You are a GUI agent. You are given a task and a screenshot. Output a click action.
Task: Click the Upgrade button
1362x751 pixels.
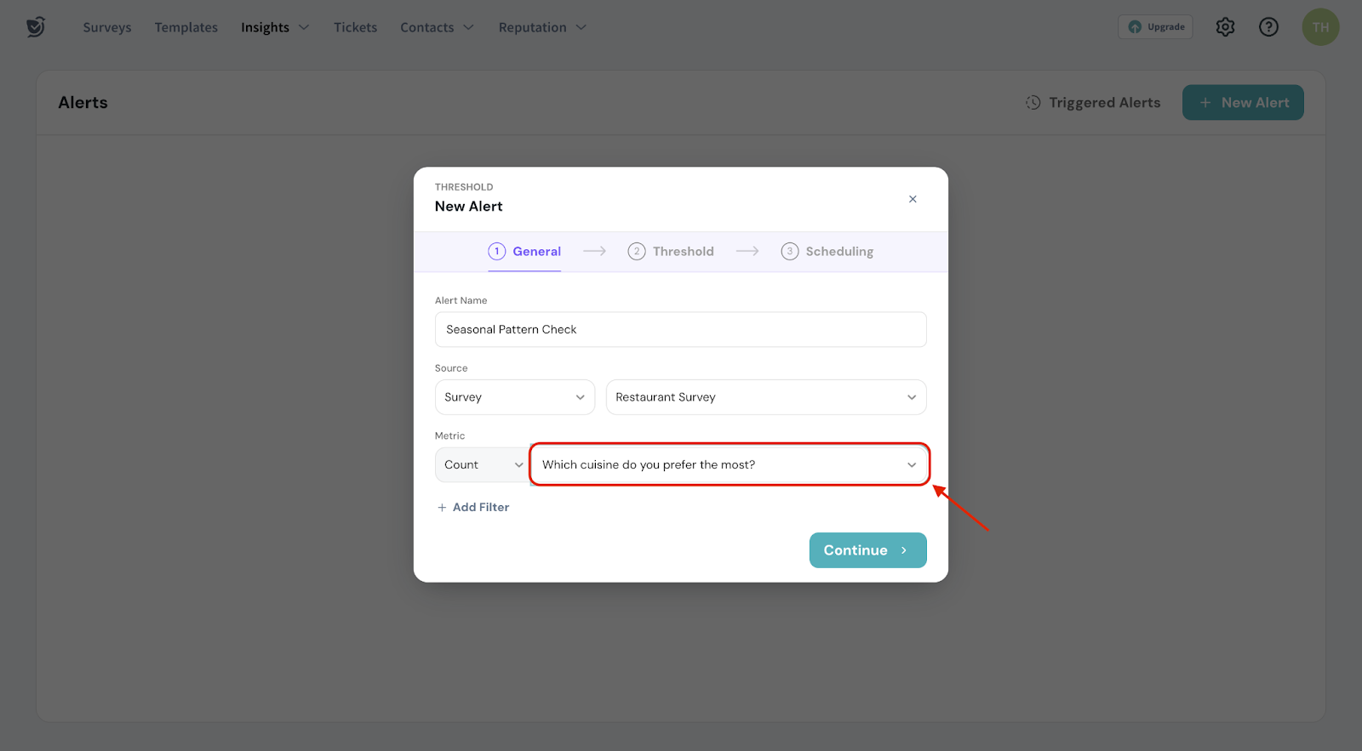pos(1155,27)
